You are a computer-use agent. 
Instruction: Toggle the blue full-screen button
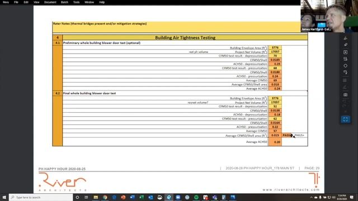[x=346, y=119]
